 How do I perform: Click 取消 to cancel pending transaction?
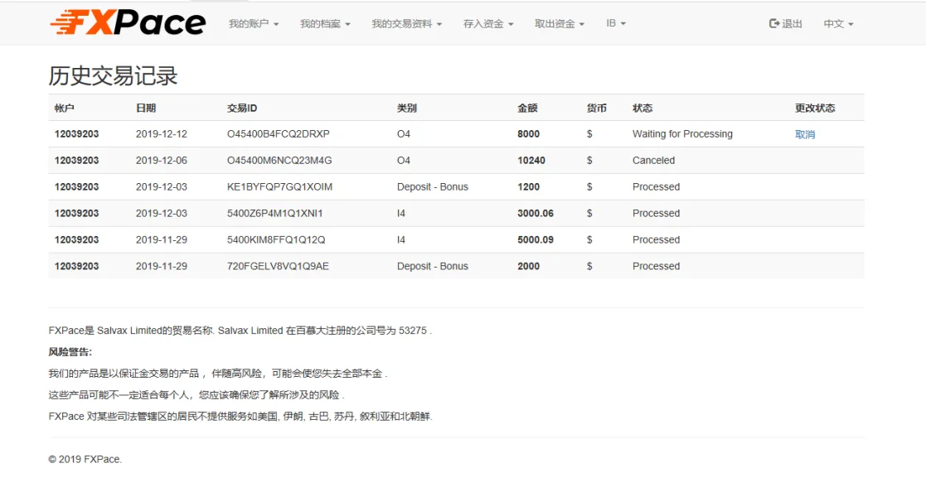tap(804, 134)
